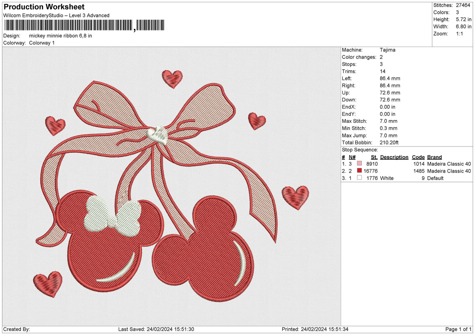This screenshot has width=475, height=335.
Task: Select the height value '5.72 in'
Action: tap(463, 19)
